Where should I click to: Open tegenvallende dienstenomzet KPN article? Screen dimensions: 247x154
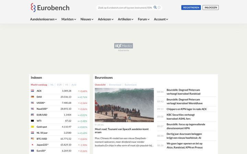[x=186, y=126]
